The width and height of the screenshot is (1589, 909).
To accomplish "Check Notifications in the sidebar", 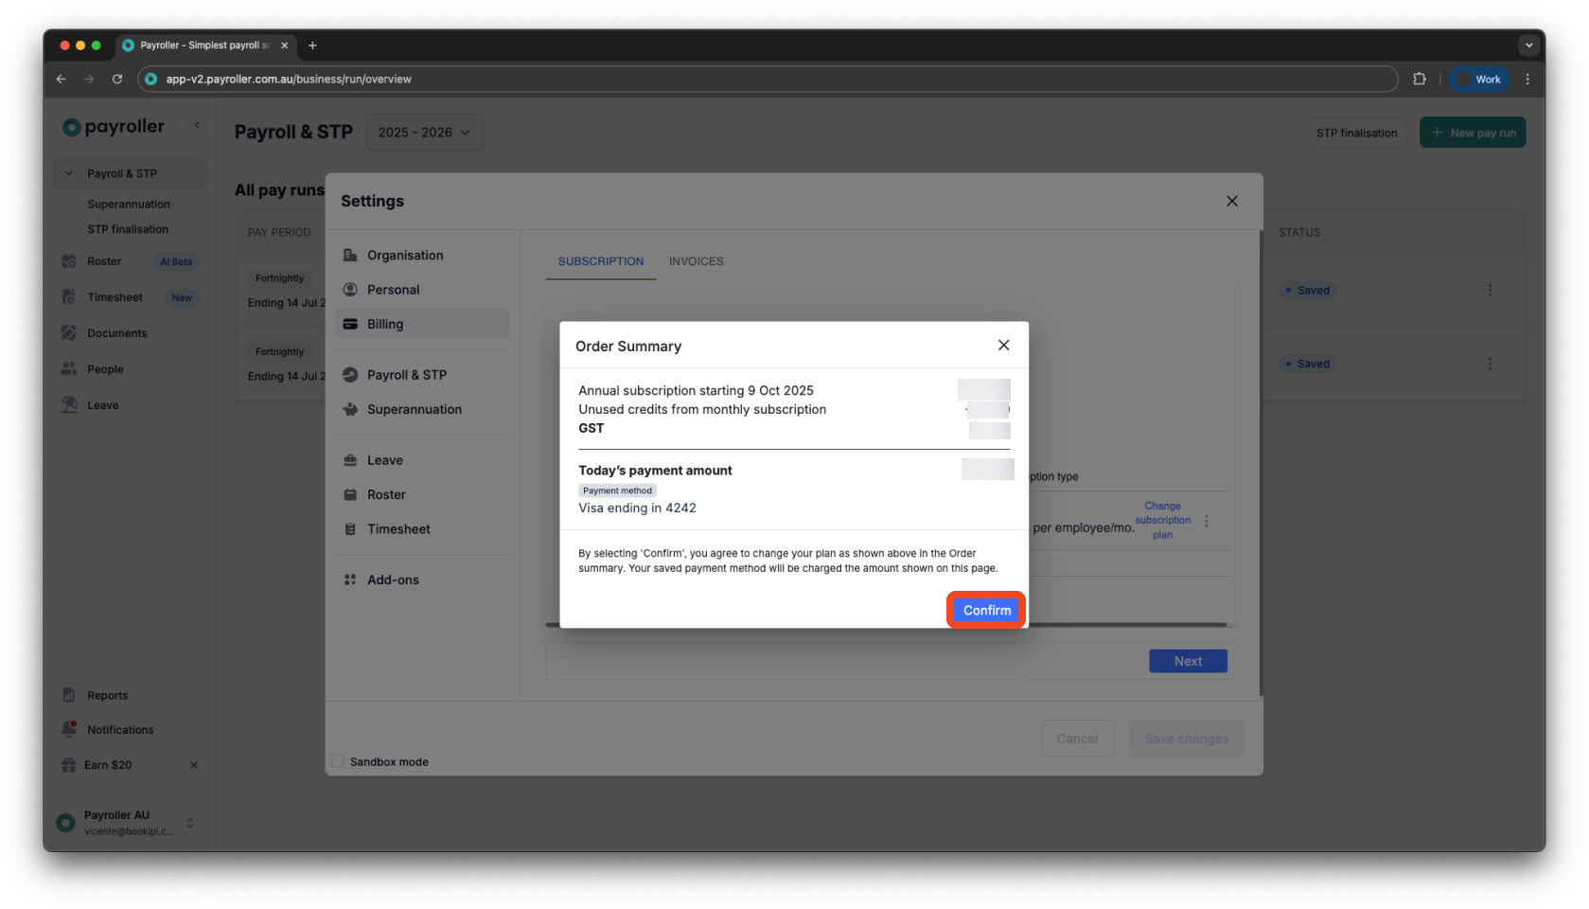I will pos(120,729).
